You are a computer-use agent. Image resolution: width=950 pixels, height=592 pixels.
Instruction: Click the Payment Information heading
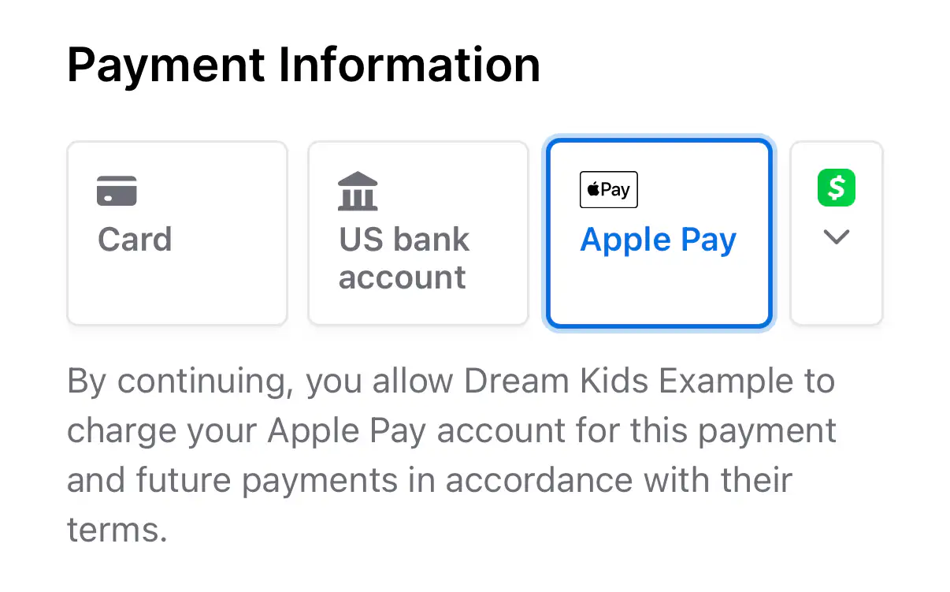tap(304, 65)
